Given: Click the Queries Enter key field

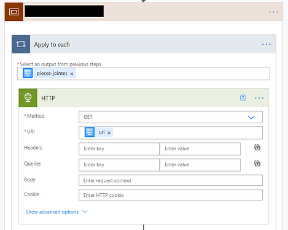Looking at the screenshot, I should click(119, 165).
